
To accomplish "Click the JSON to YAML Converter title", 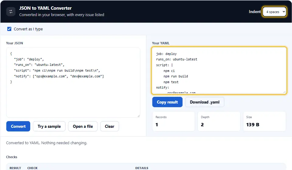I will point(45,8).
